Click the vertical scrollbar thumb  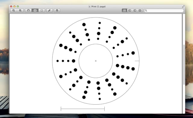point(184,65)
